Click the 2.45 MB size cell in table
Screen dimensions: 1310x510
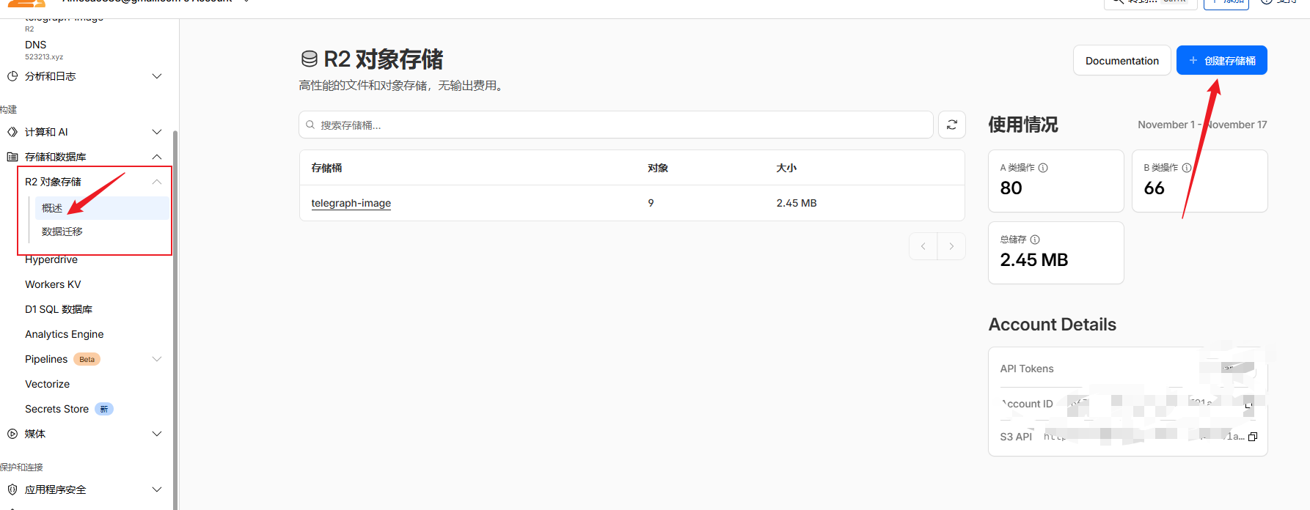click(x=797, y=203)
